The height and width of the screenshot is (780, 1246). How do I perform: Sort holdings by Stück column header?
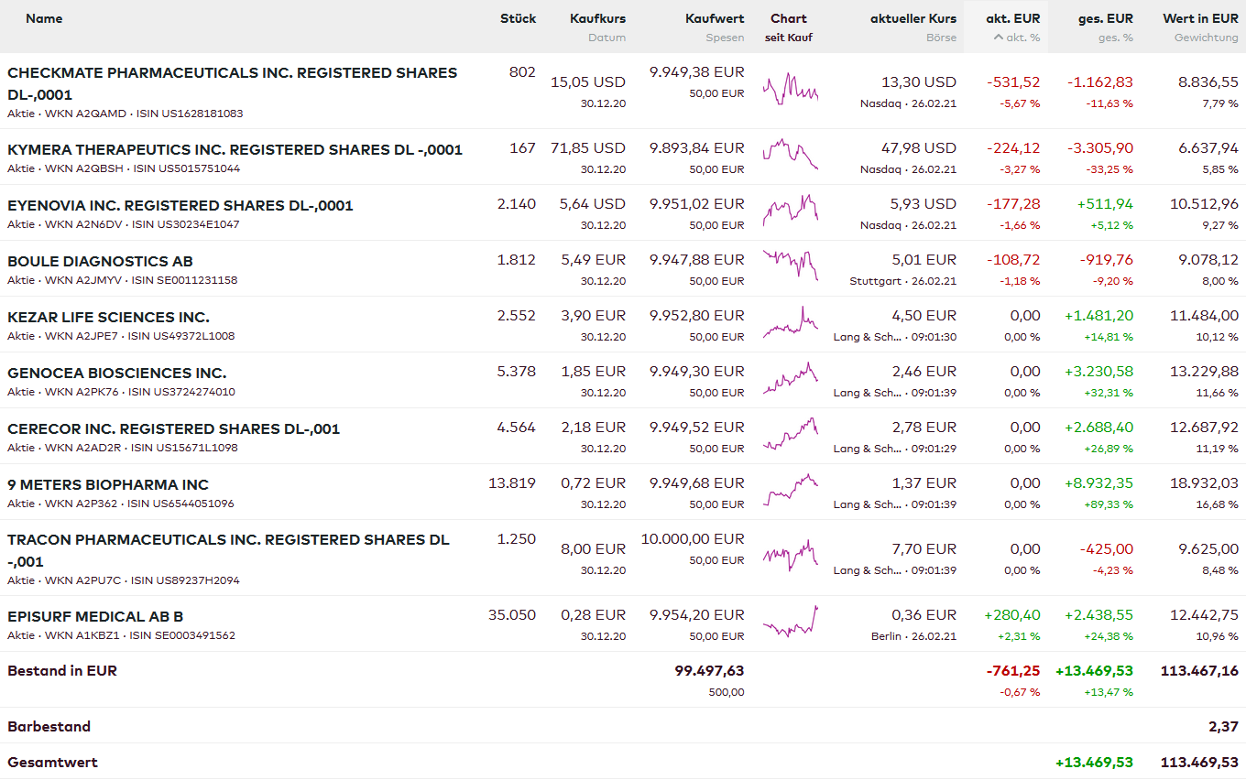pyautogui.click(x=518, y=18)
